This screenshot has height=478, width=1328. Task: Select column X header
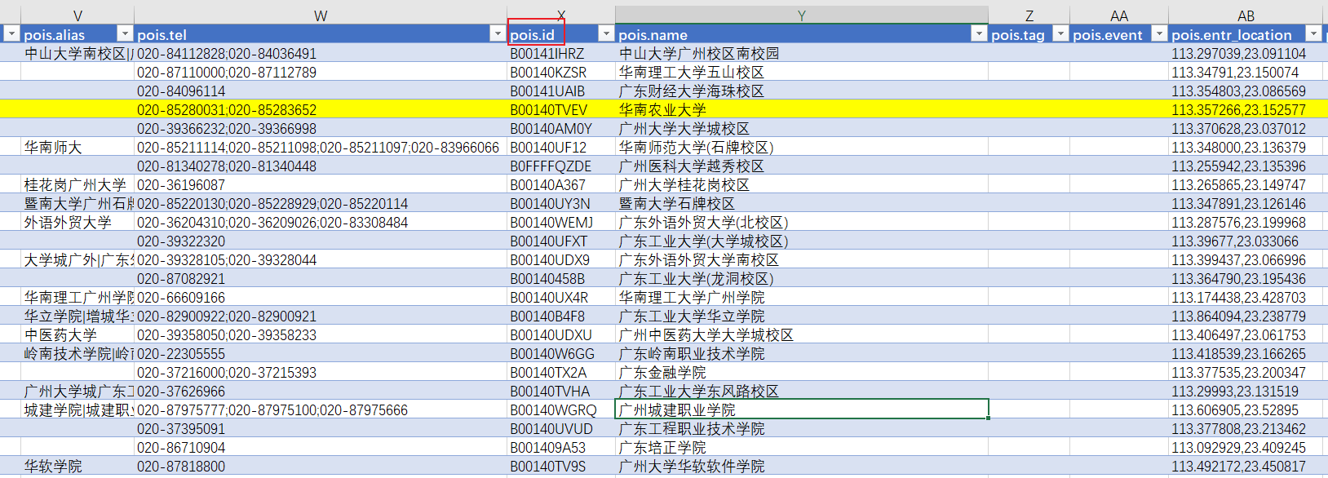561,15
